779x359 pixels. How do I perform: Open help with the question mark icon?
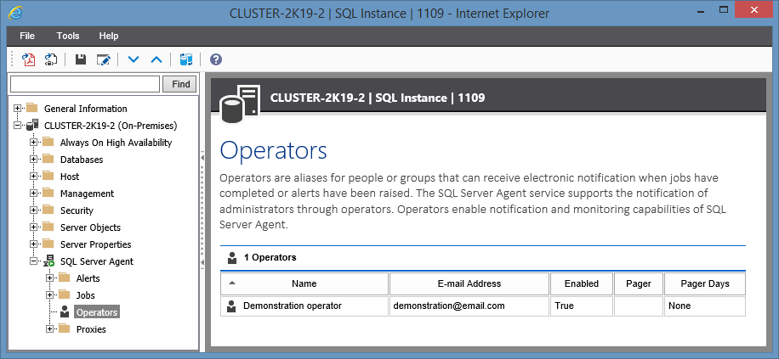tap(216, 59)
